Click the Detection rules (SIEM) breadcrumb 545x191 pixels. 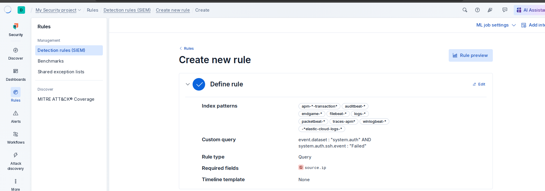tap(127, 10)
